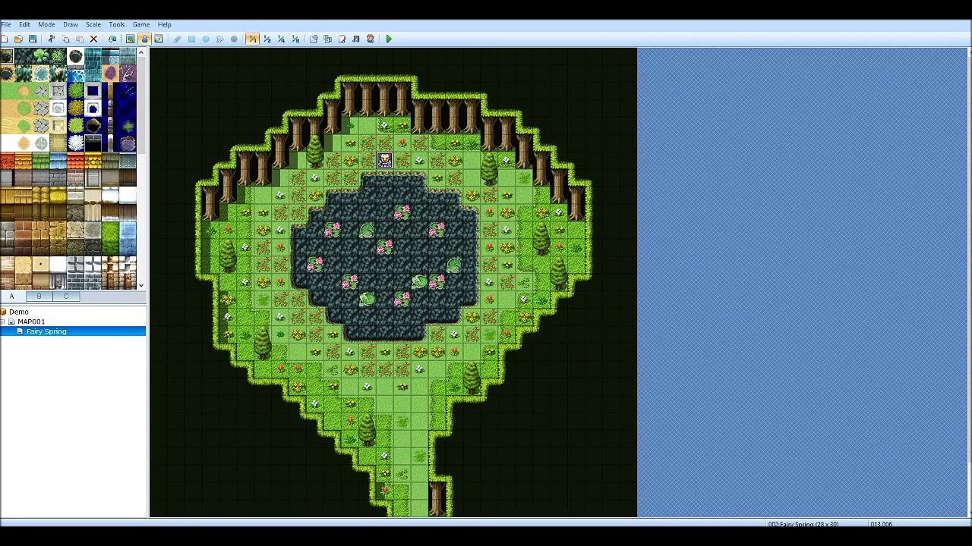Screen dimensions: 972x546
Task: Click the Cut icon in the toolbar
Action: pos(51,39)
